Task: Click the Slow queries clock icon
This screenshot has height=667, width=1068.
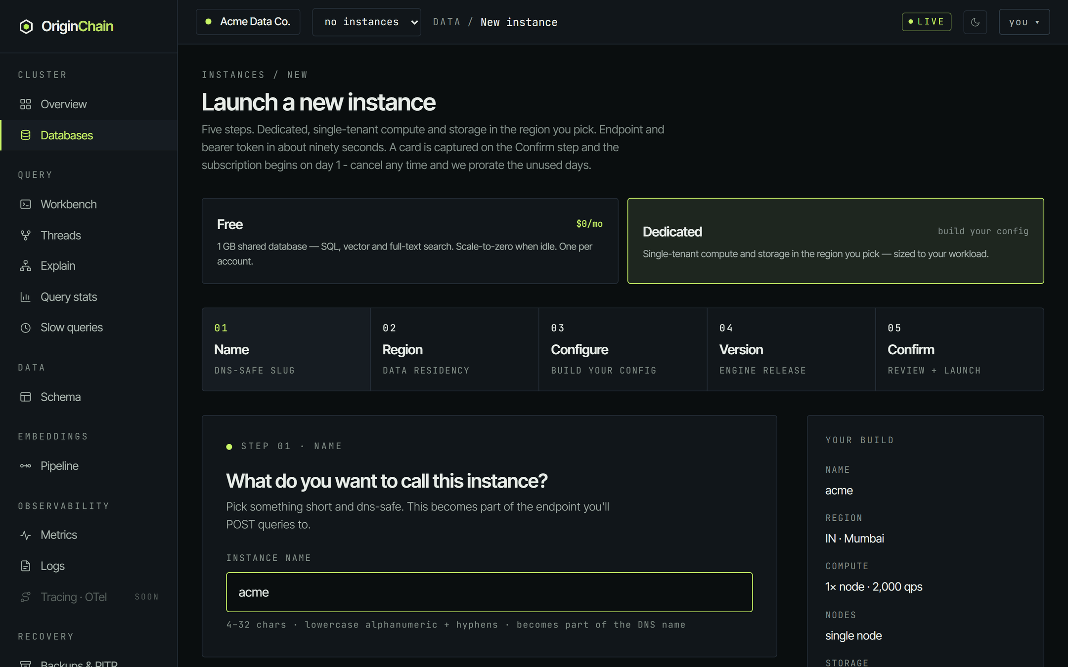Action: tap(26, 328)
